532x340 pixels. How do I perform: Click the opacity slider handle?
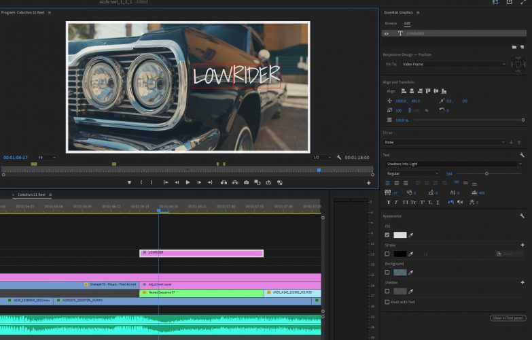point(523,120)
